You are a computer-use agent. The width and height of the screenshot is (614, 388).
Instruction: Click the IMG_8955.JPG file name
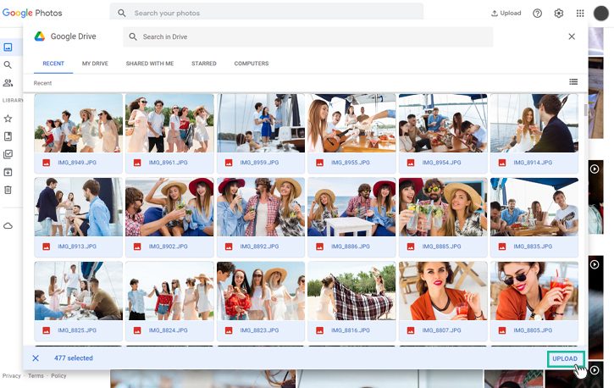click(351, 163)
